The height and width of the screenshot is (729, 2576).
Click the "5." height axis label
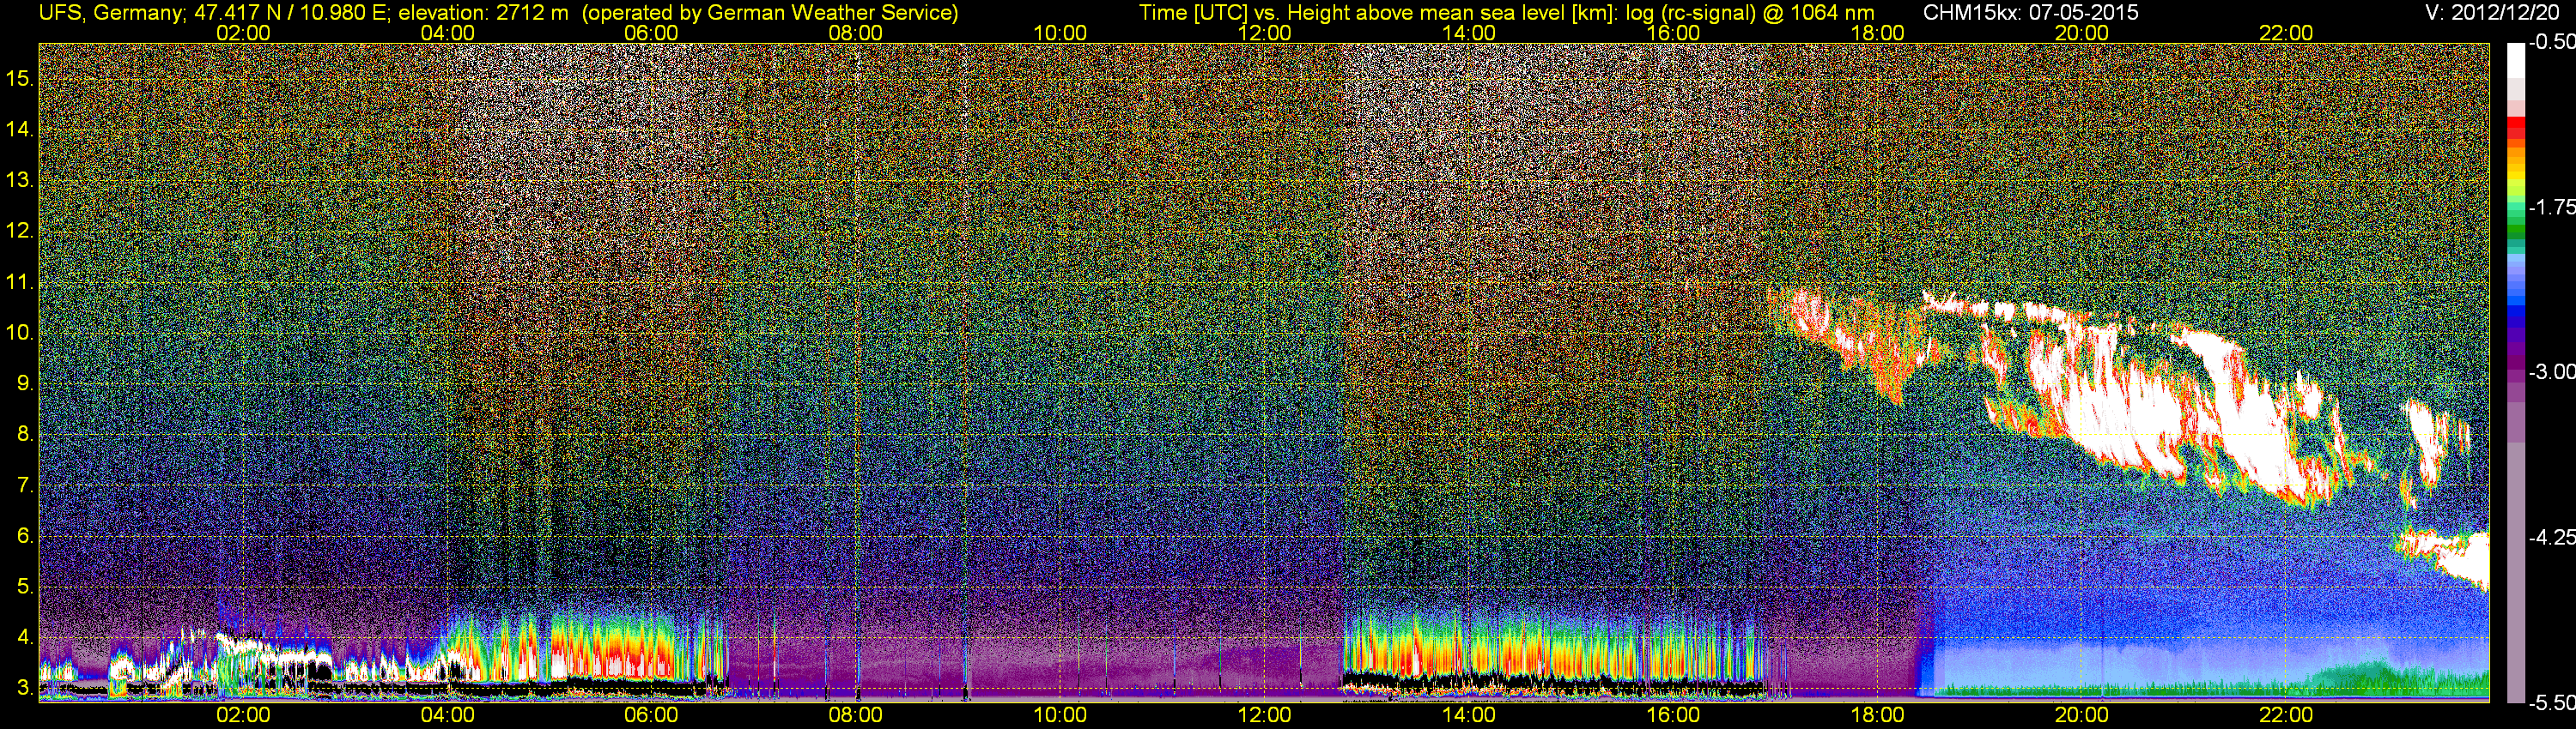[x=25, y=587]
